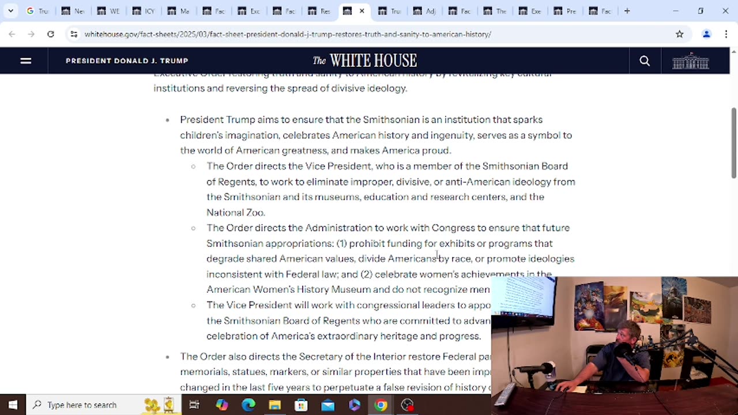This screenshot has height=415, width=738.
Task: Switch to the 'Ma' tab
Action: click(x=179, y=11)
